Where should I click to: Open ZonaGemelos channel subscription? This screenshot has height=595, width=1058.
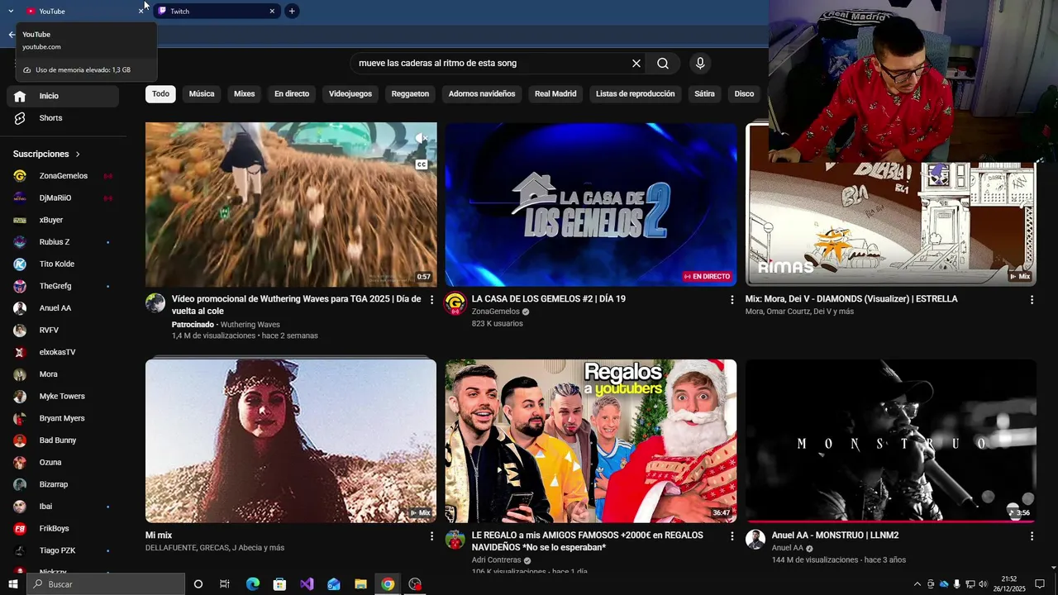pos(63,176)
